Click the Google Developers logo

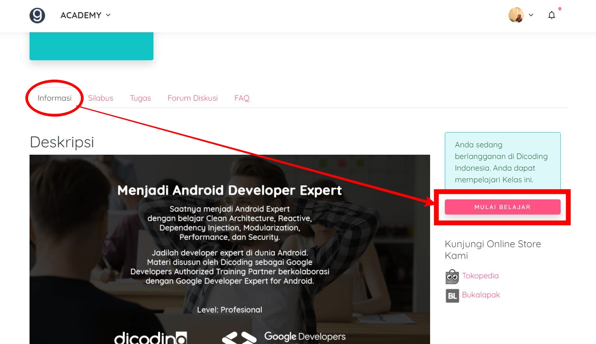coord(284,337)
